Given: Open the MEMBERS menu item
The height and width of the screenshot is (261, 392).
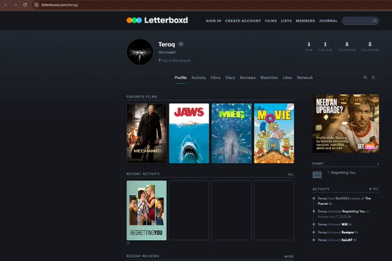Looking at the screenshot, I should pos(306,21).
